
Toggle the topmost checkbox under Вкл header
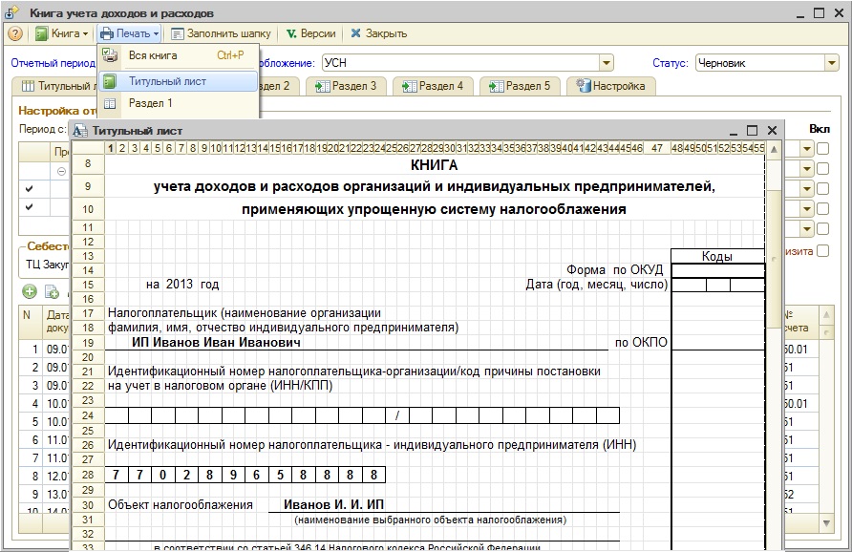point(822,148)
